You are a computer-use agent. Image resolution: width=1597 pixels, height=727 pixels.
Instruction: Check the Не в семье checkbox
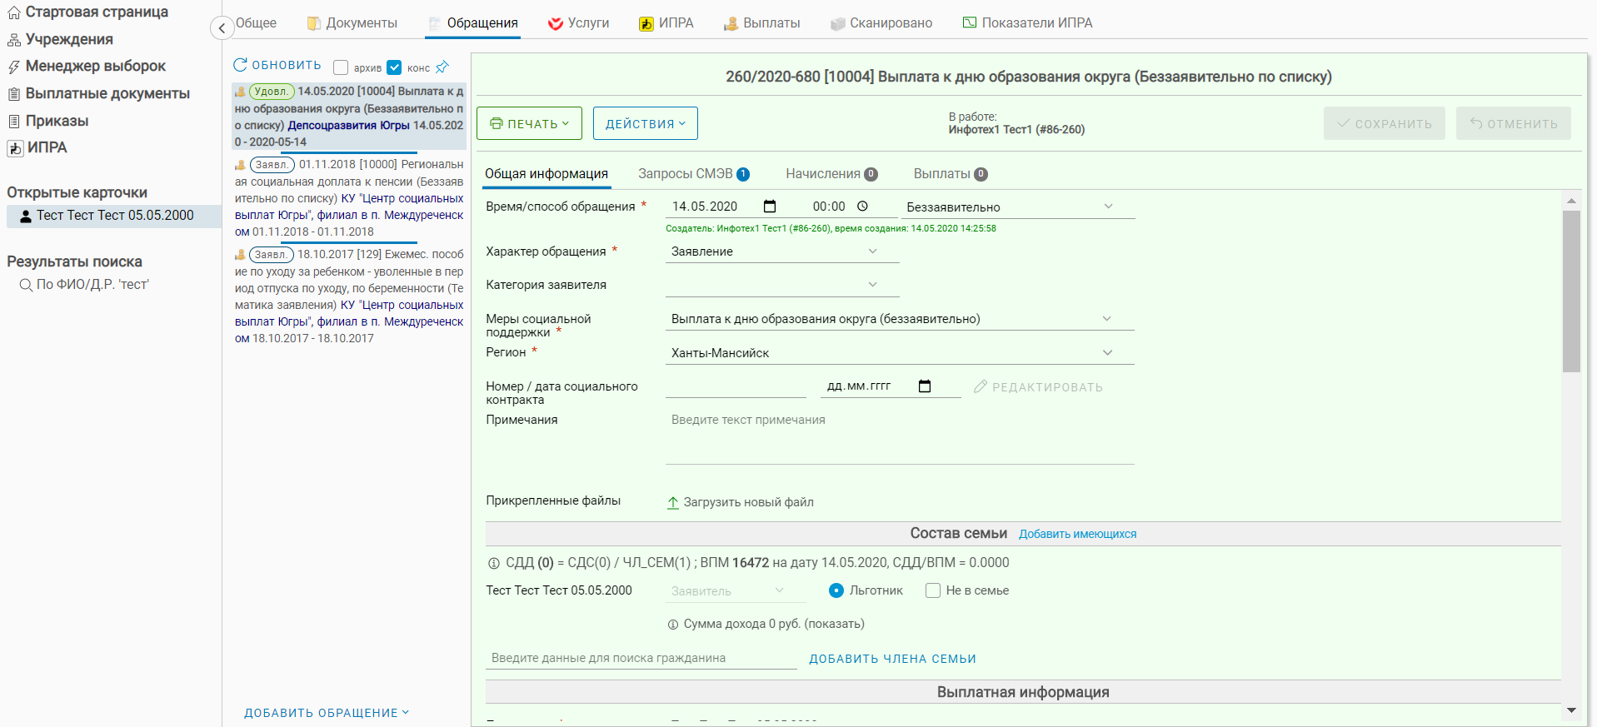click(933, 590)
